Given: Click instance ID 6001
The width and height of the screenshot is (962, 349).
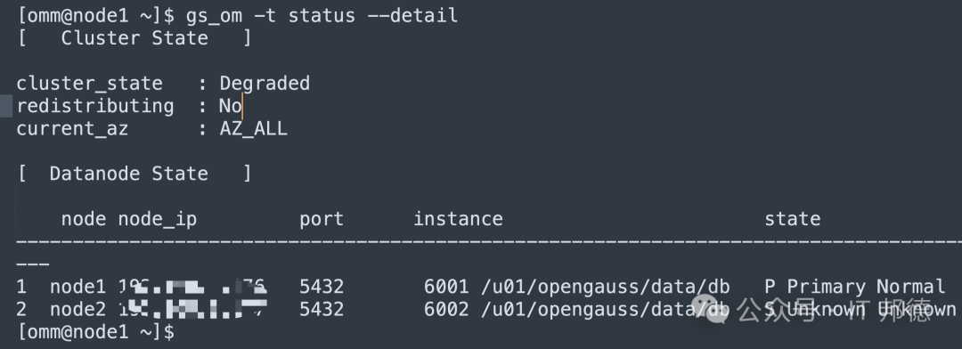Looking at the screenshot, I should [446, 287].
